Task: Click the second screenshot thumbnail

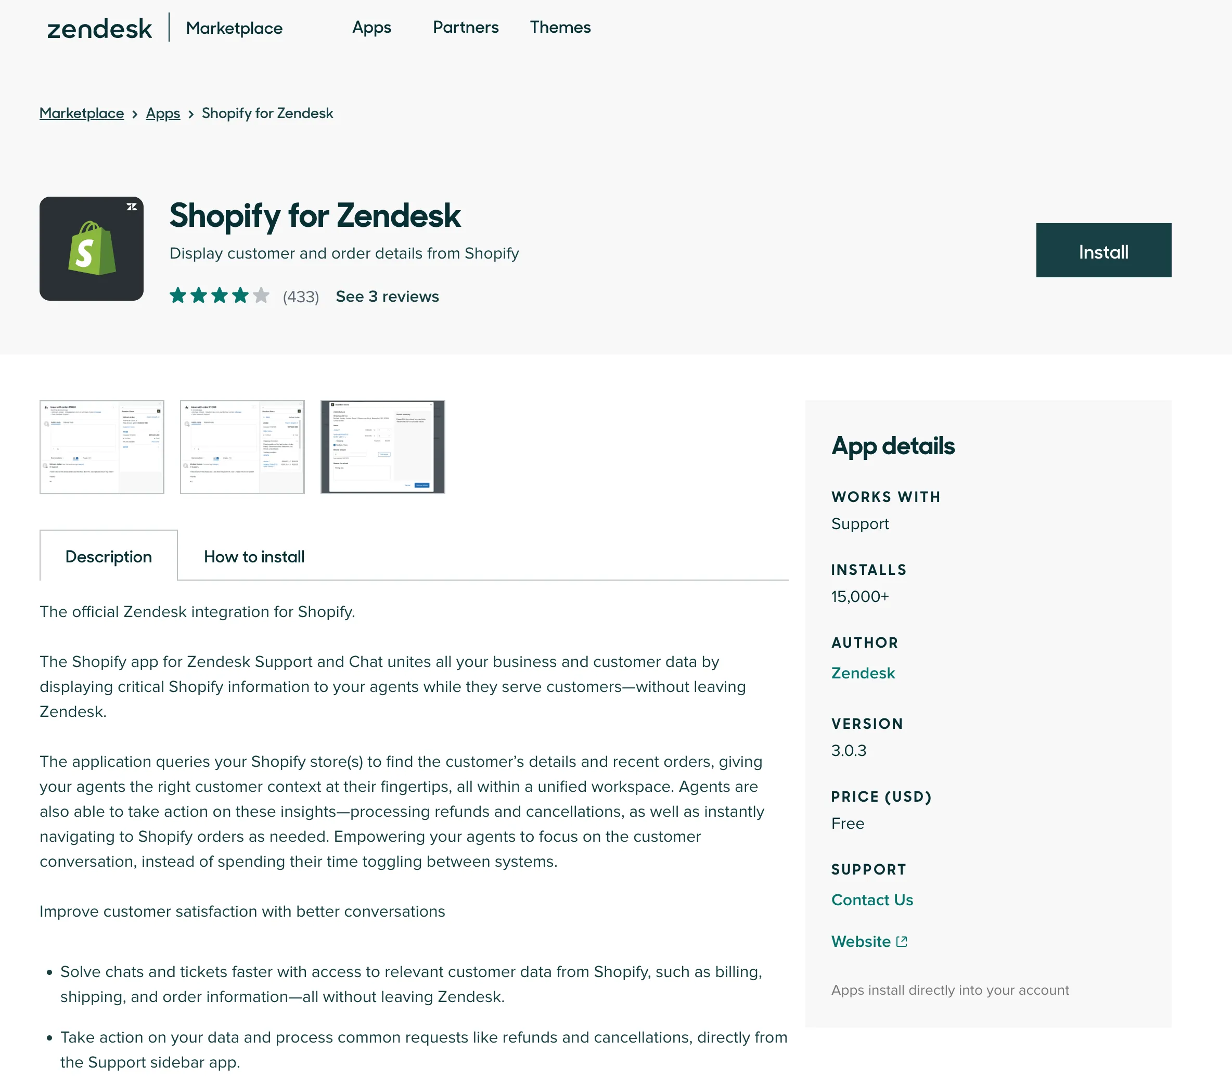Action: (x=242, y=446)
